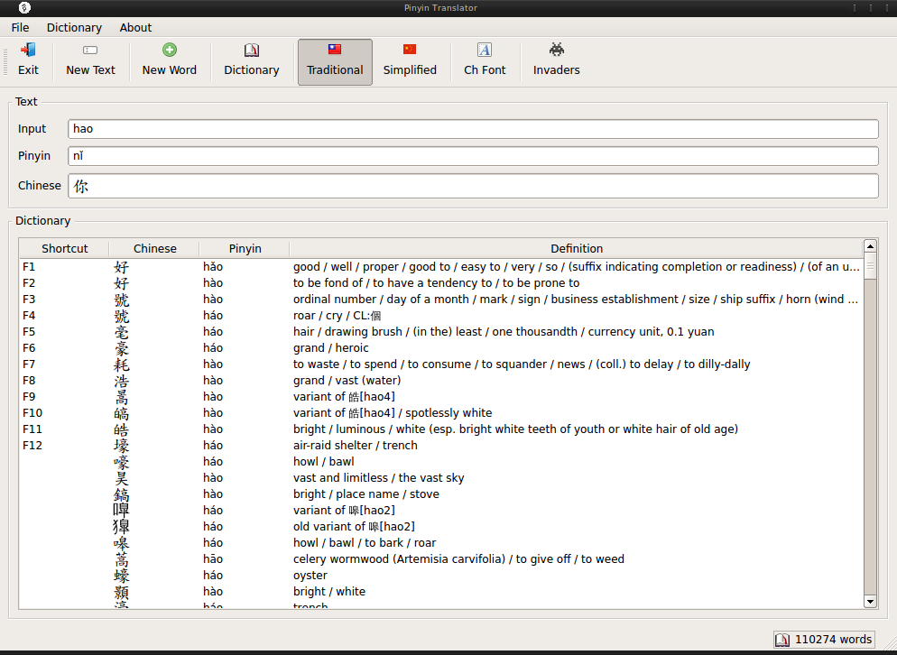
Task: Select the row defined 'bright / white'
Action: click(441, 592)
